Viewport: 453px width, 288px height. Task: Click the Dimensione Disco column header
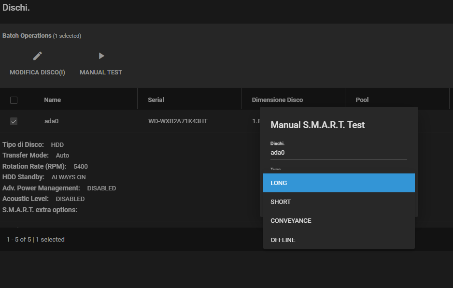(277, 100)
